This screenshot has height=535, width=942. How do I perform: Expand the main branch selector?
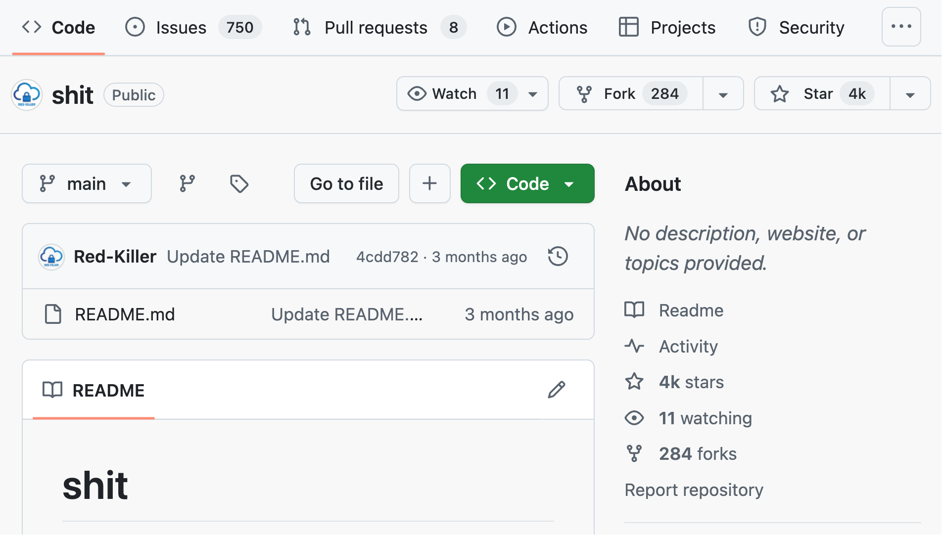87,183
